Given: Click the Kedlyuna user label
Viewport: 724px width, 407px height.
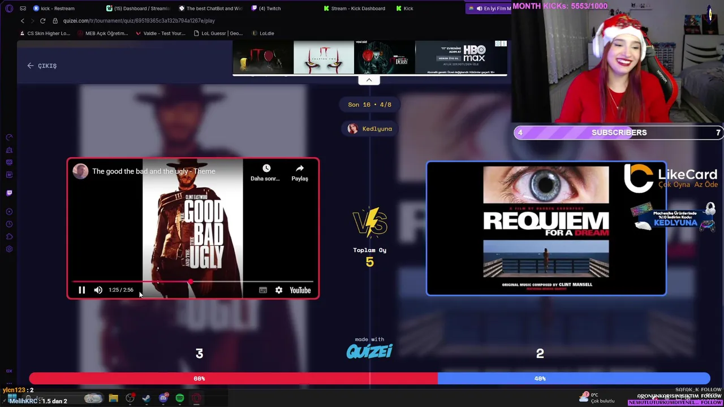Looking at the screenshot, I should tap(370, 129).
